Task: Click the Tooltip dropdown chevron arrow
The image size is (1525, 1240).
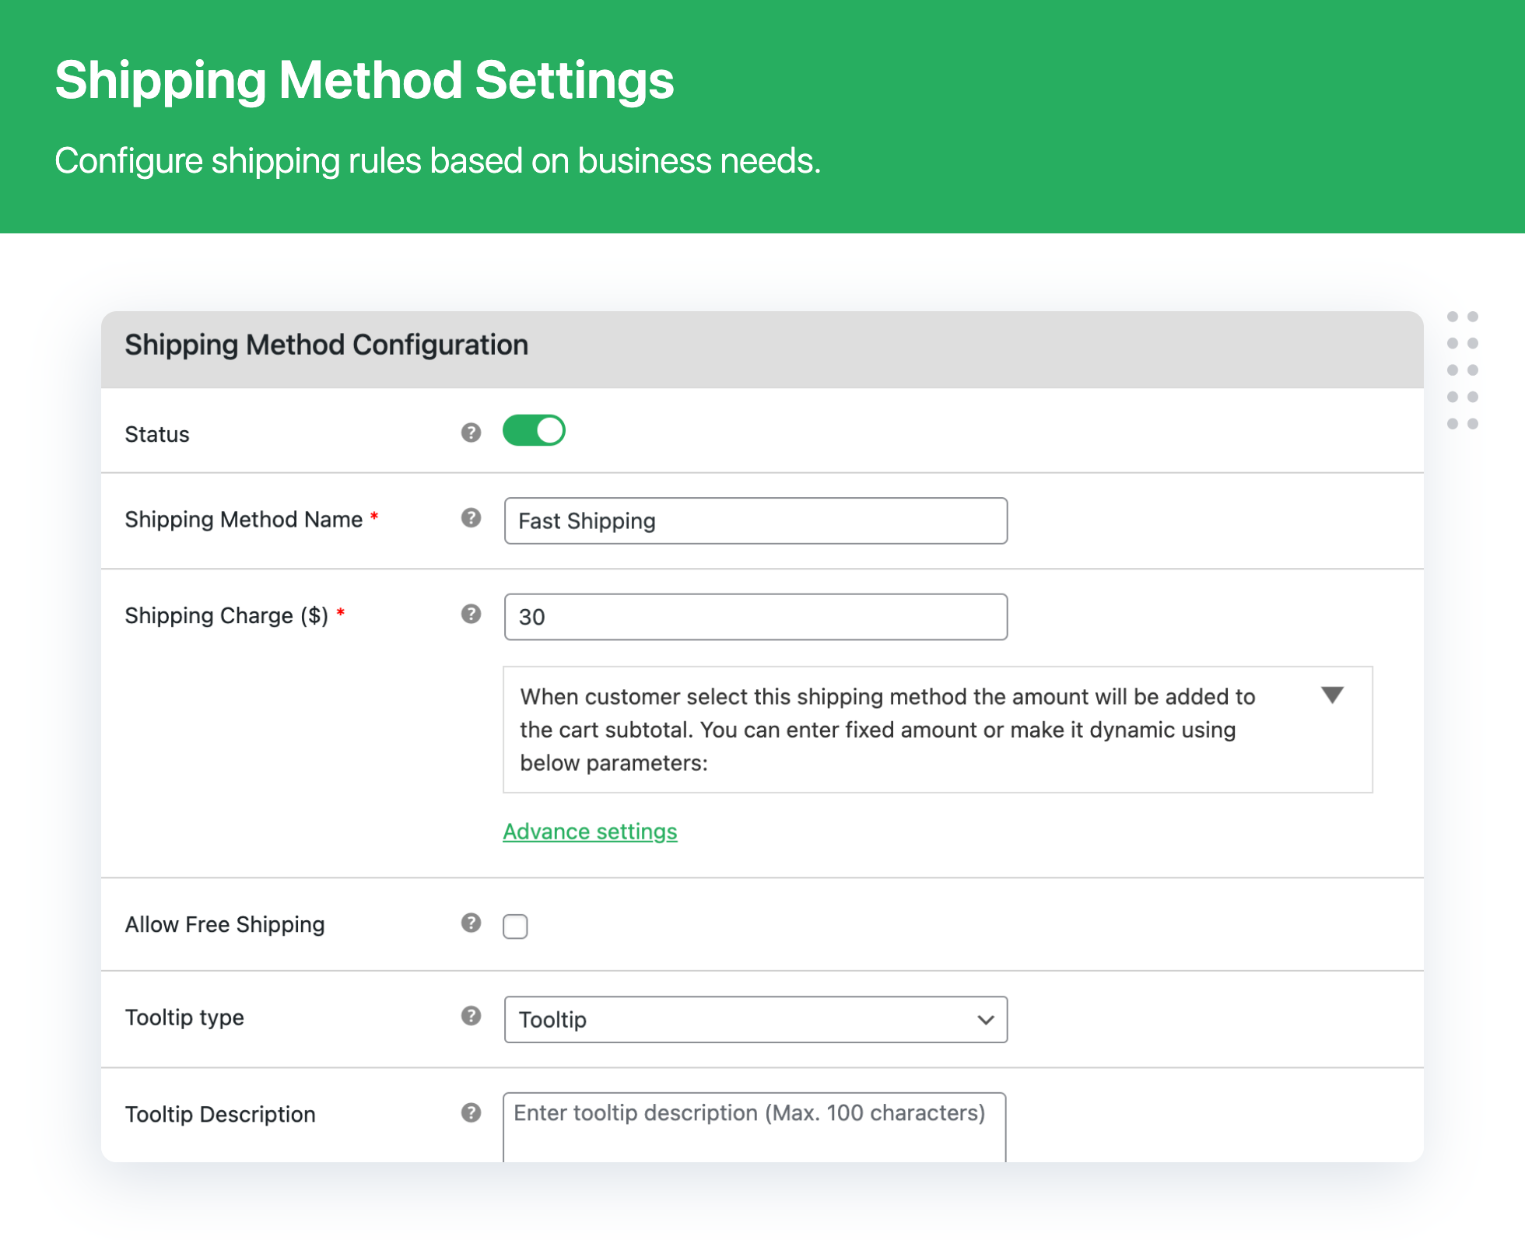Action: (x=986, y=1020)
